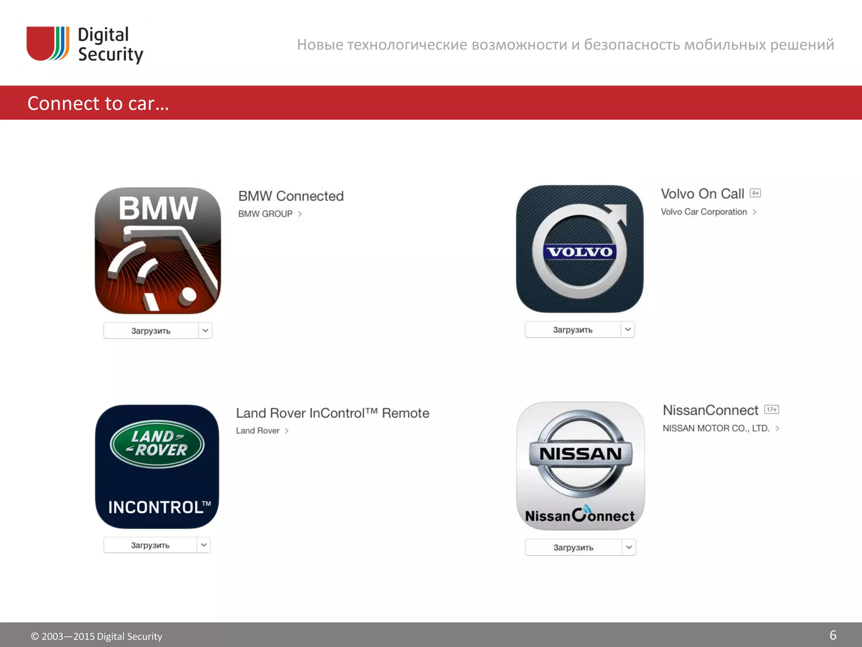Screen dimensions: 862x647
Task: Click the © 2003—2015 Digital Security footer
Action: (x=96, y=636)
